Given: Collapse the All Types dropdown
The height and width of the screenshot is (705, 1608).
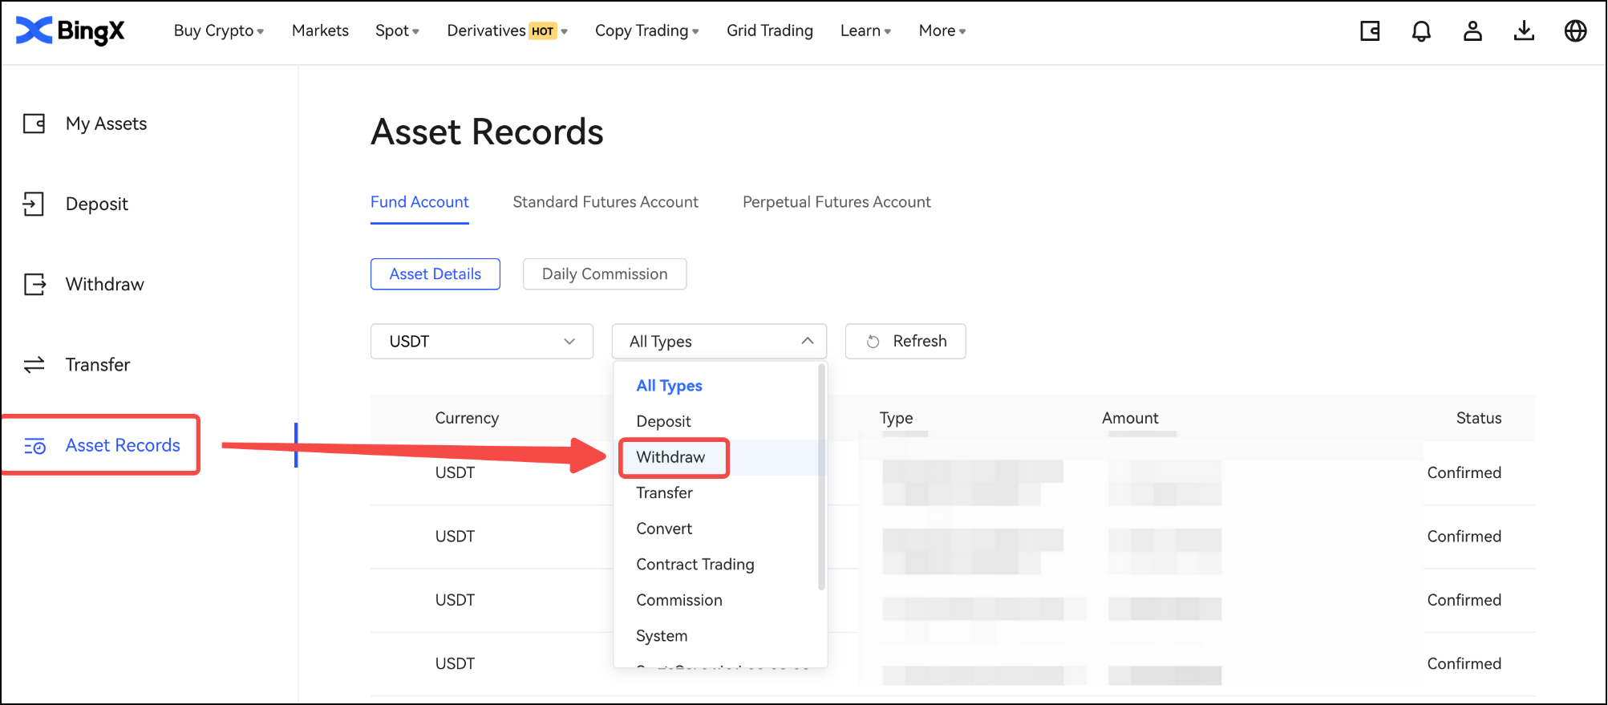Looking at the screenshot, I should coord(719,342).
